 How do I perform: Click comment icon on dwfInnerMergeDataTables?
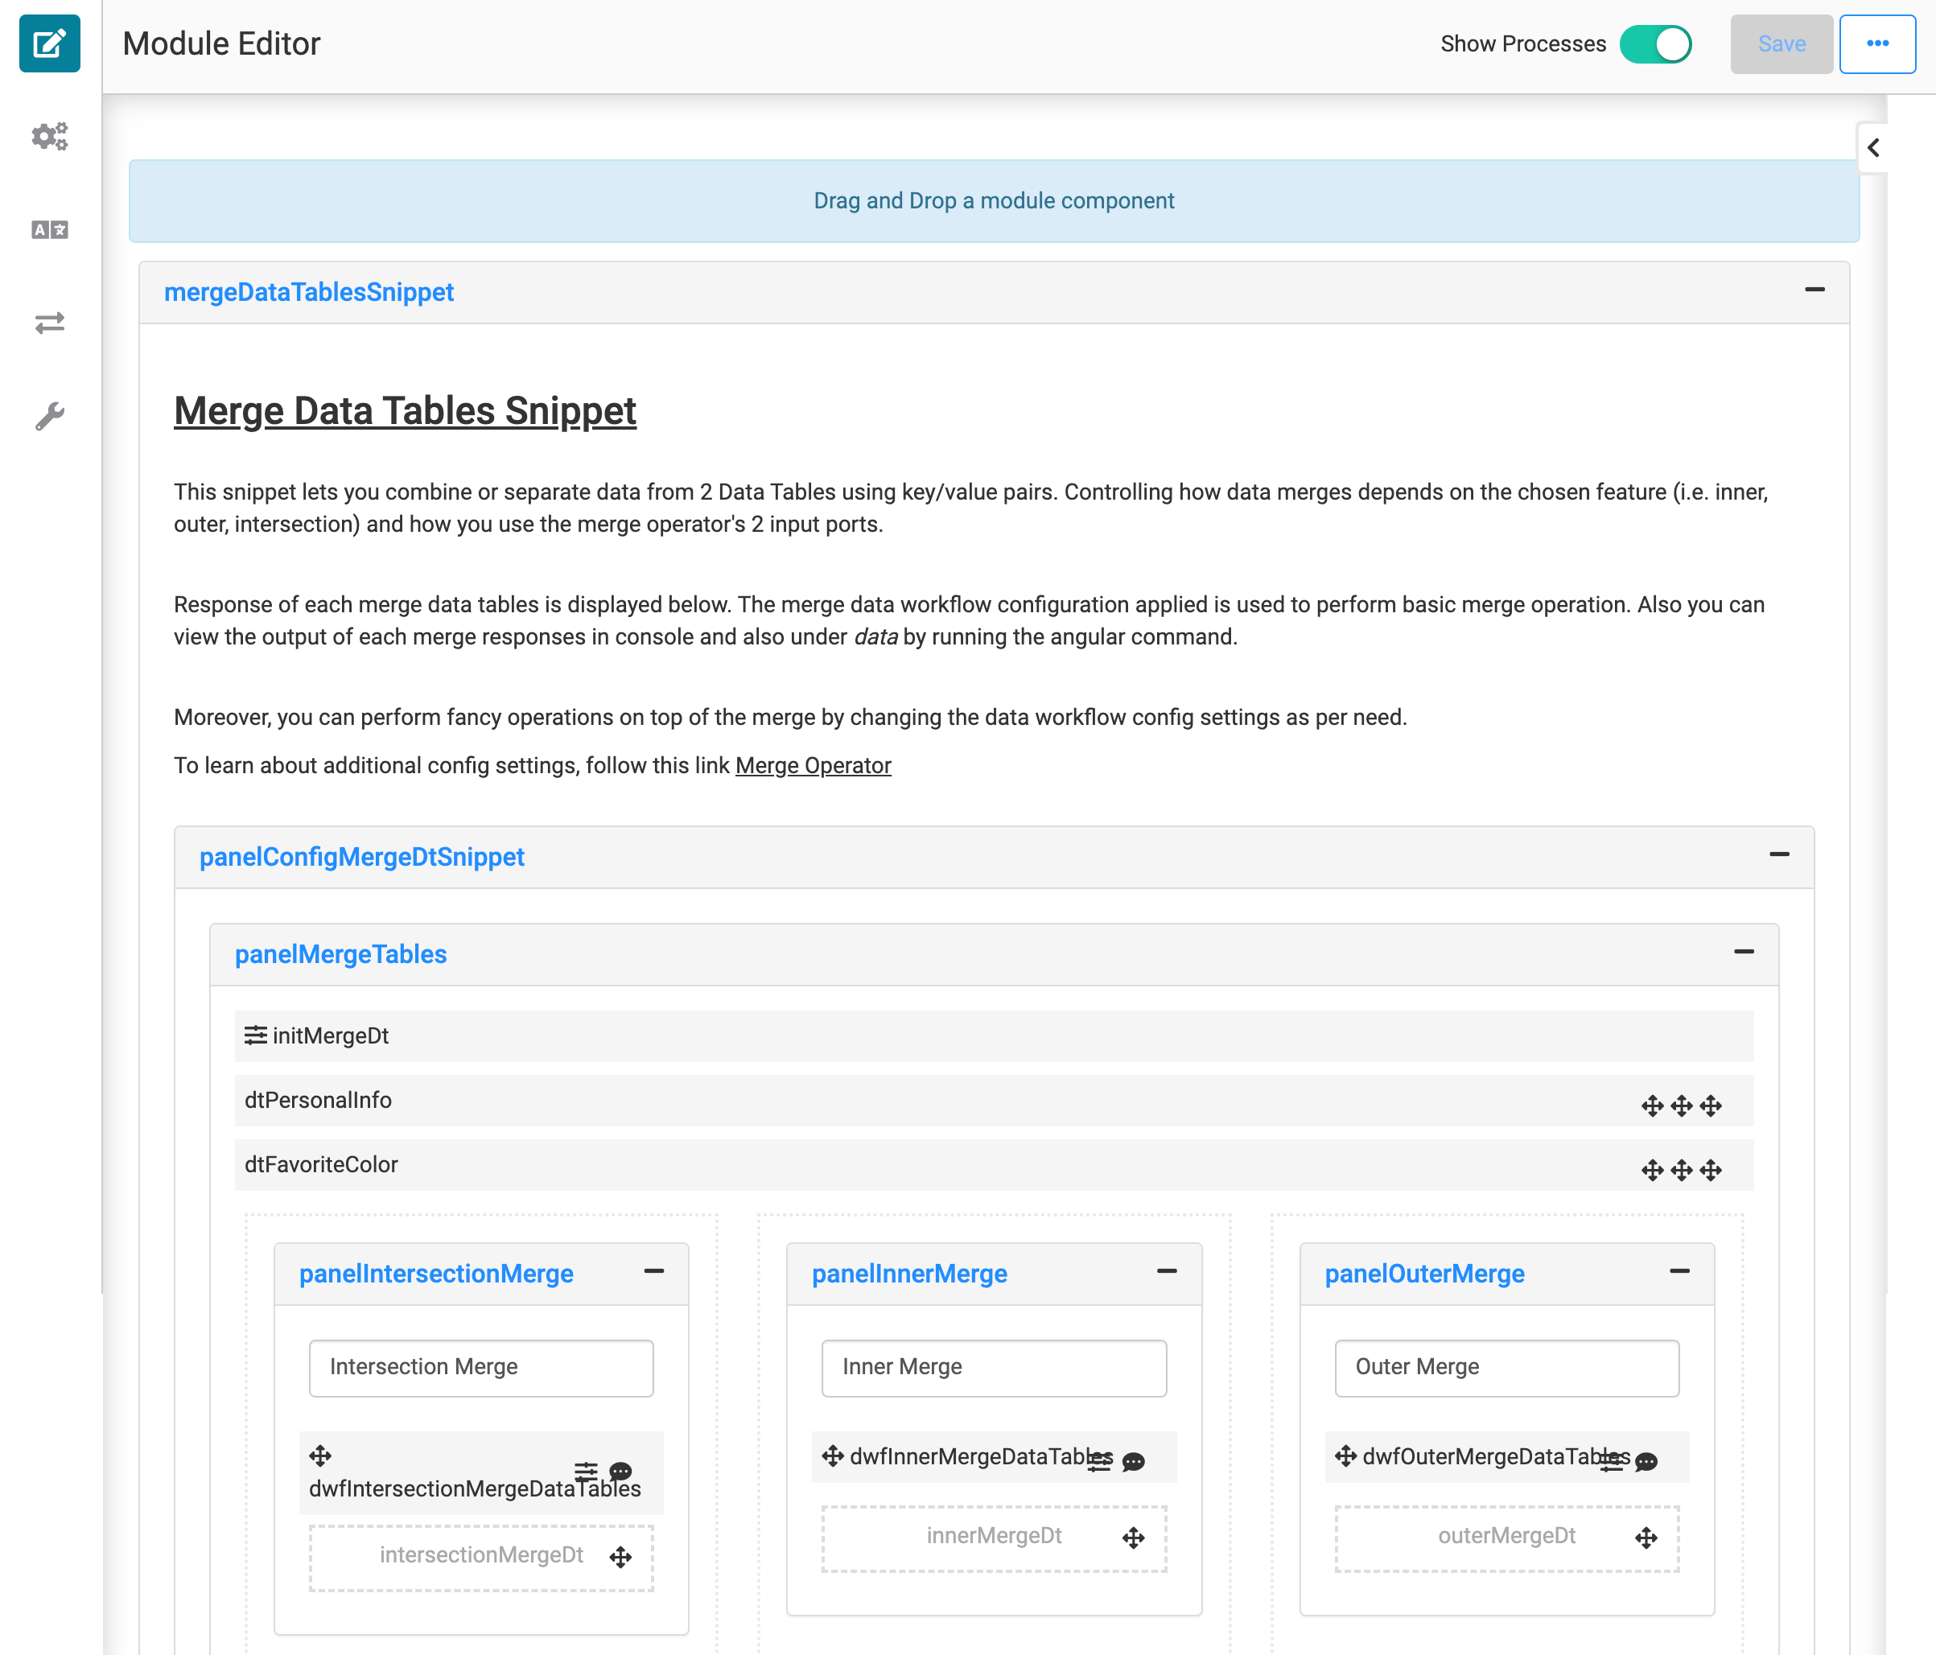(x=1134, y=1463)
